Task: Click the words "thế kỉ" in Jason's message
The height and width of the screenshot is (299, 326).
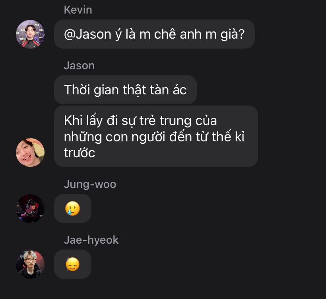Action: tap(228, 137)
